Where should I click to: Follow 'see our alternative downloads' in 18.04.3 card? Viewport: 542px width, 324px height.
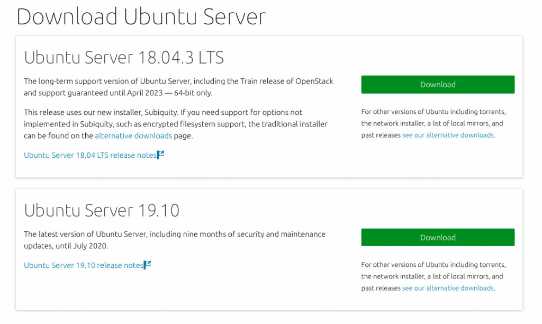[448, 135]
